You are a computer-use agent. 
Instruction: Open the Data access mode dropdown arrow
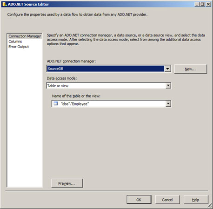(x=168, y=85)
